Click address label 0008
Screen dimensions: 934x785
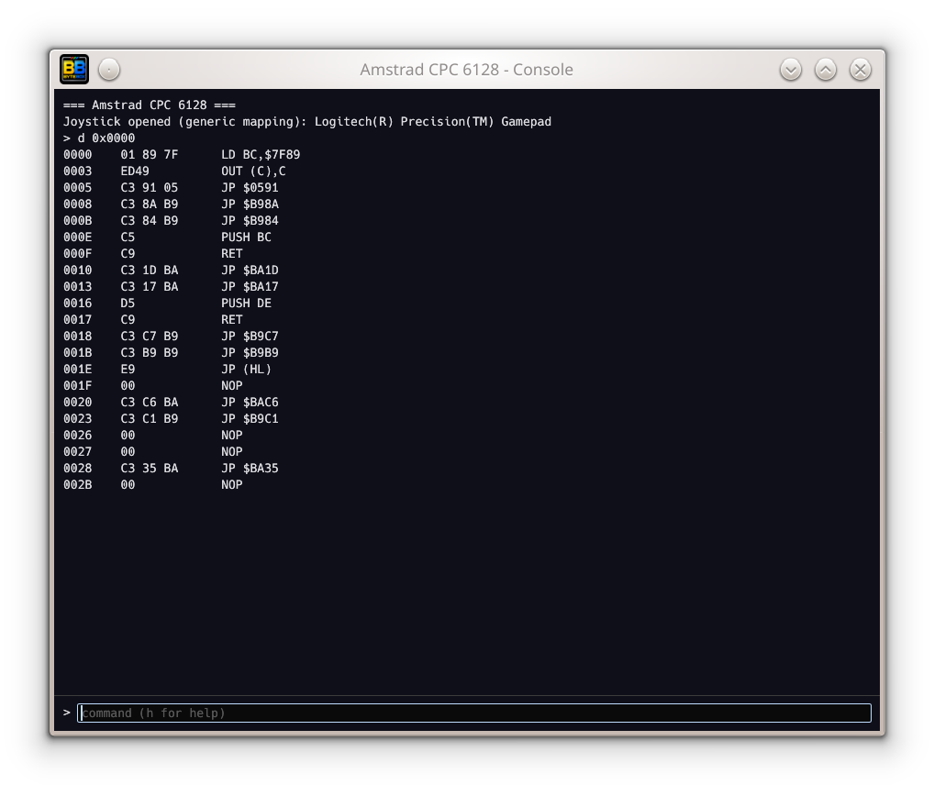[78, 205]
